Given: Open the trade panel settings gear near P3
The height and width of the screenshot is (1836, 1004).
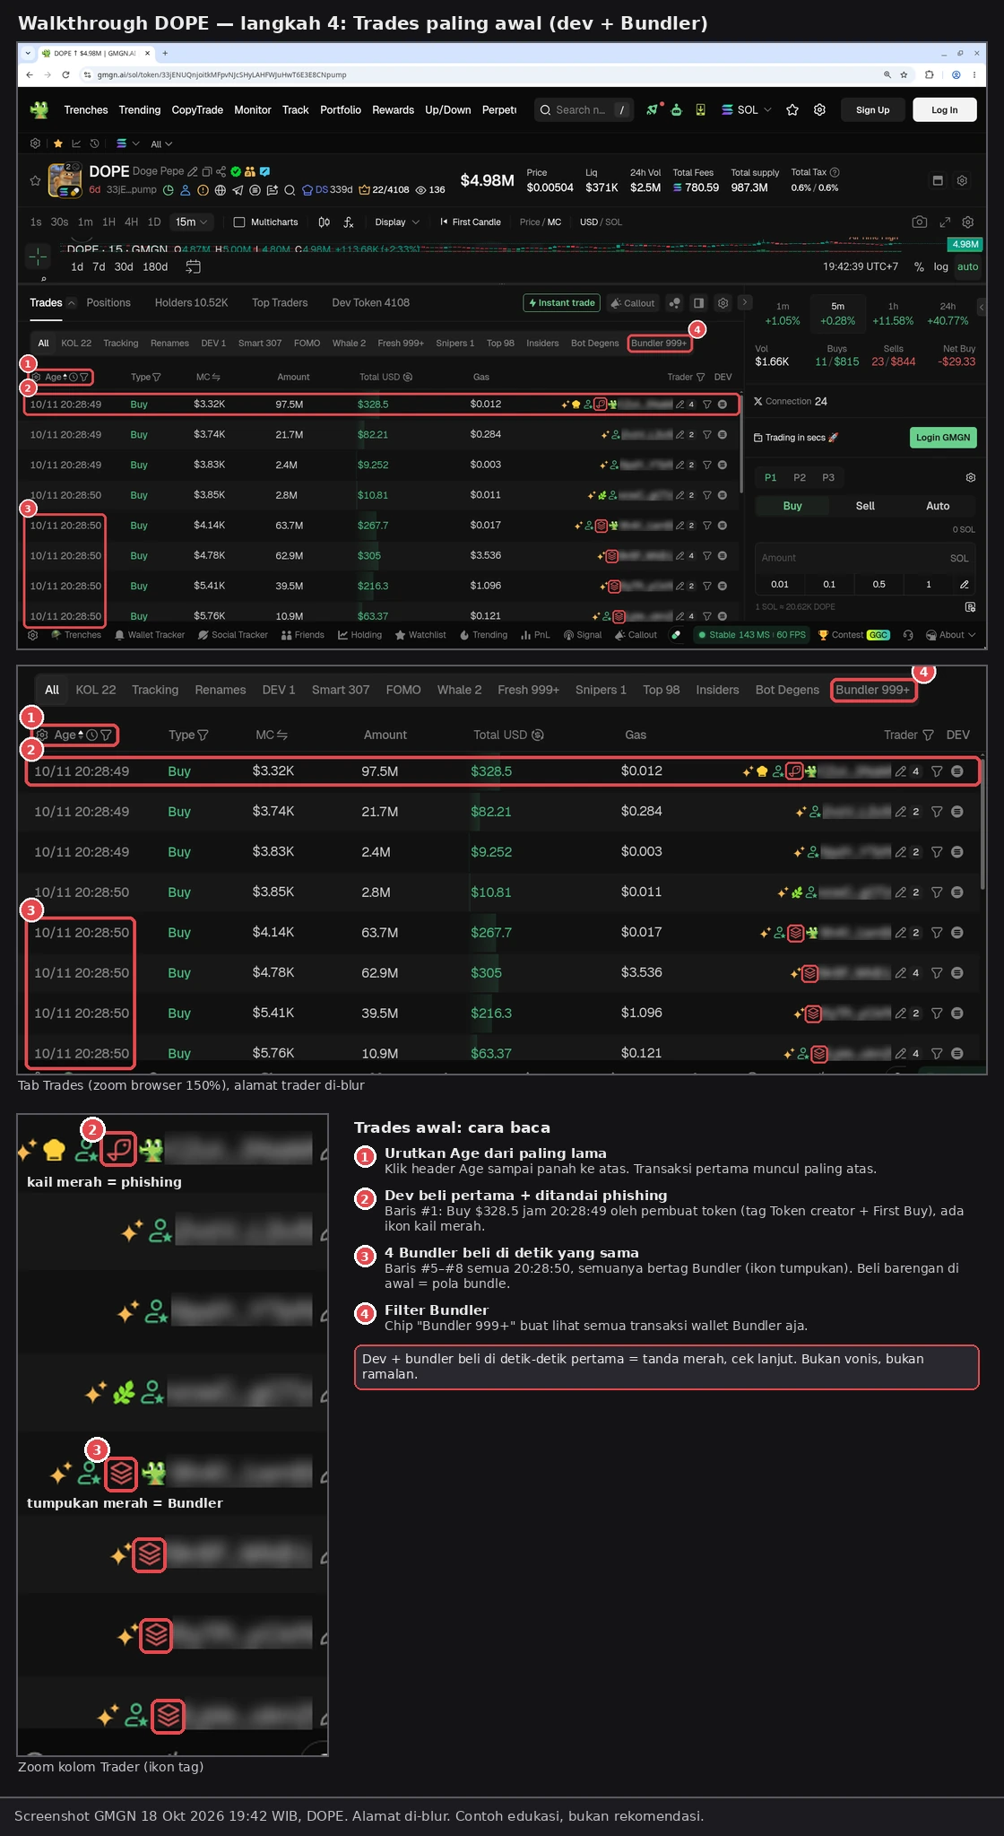Looking at the screenshot, I should point(970,477).
